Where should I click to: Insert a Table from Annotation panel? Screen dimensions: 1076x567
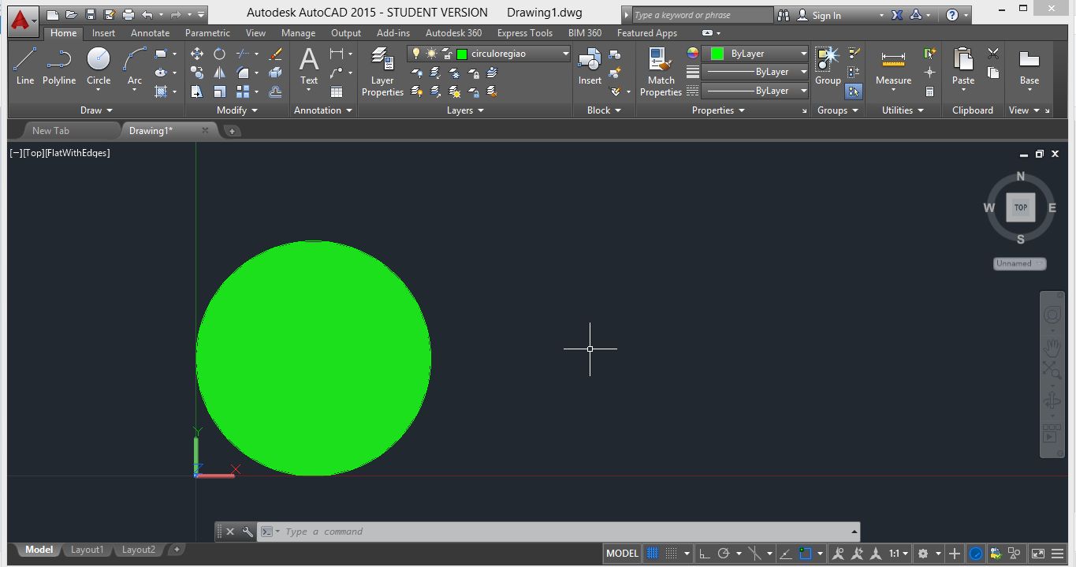pos(337,91)
